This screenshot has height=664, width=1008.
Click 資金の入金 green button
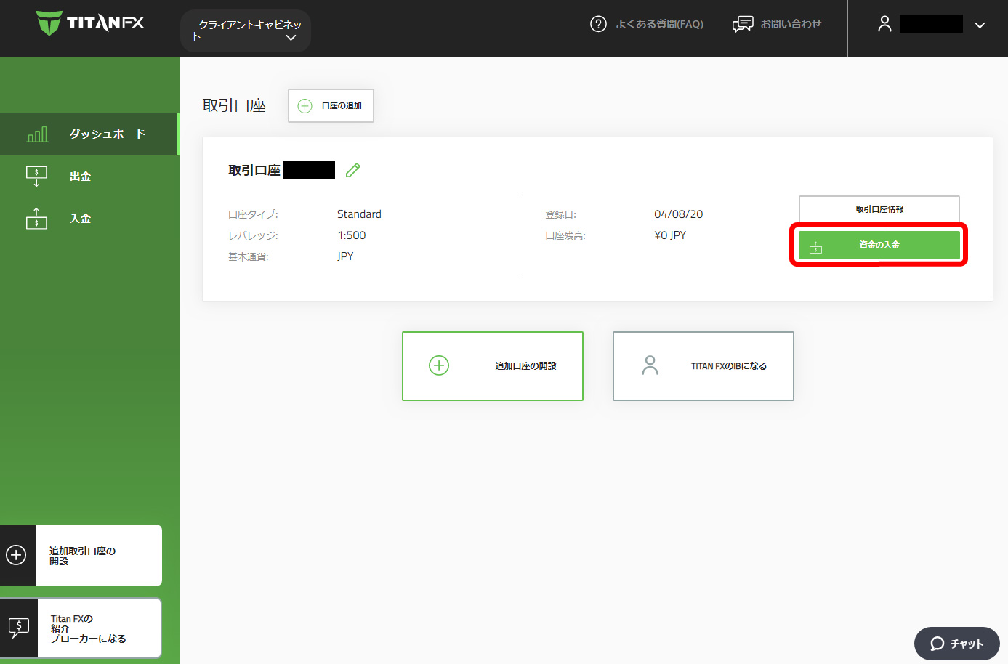pos(879,245)
